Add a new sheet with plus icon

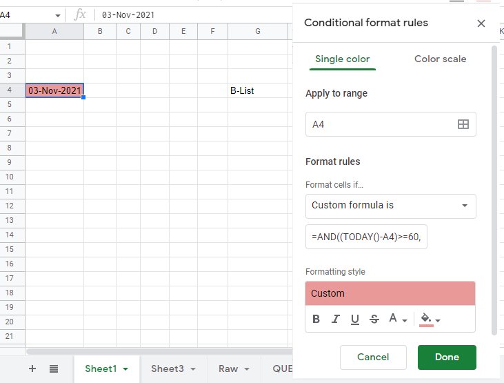(x=32, y=369)
